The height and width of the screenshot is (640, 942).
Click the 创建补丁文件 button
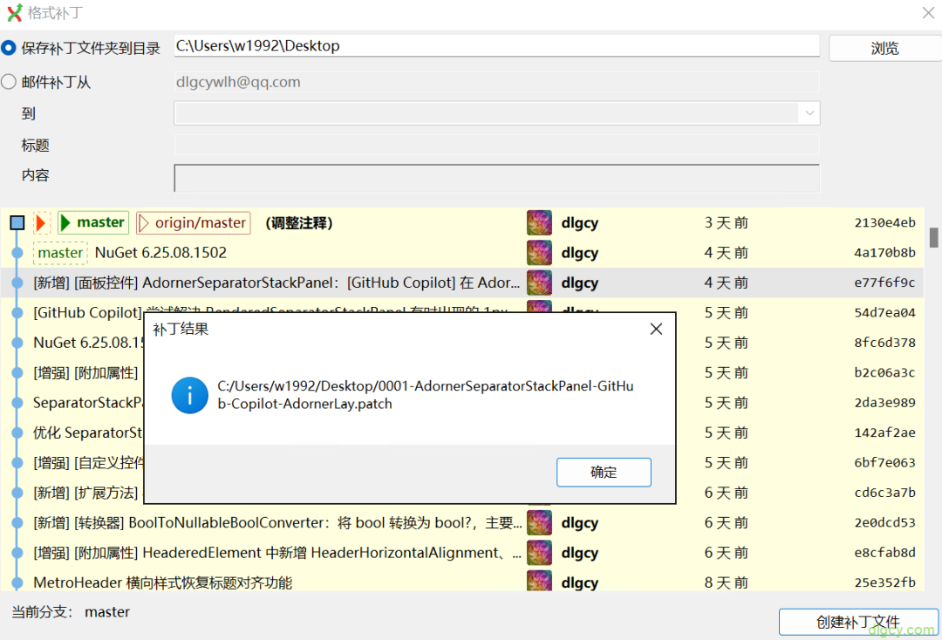click(x=858, y=622)
